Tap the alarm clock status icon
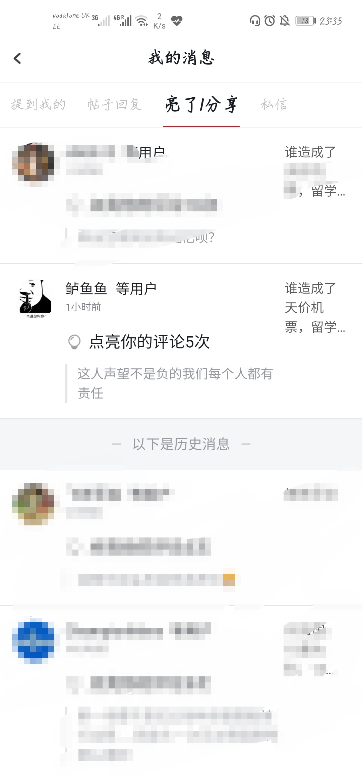Image resolution: width=362 pixels, height=775 pixels. [270, 21]
